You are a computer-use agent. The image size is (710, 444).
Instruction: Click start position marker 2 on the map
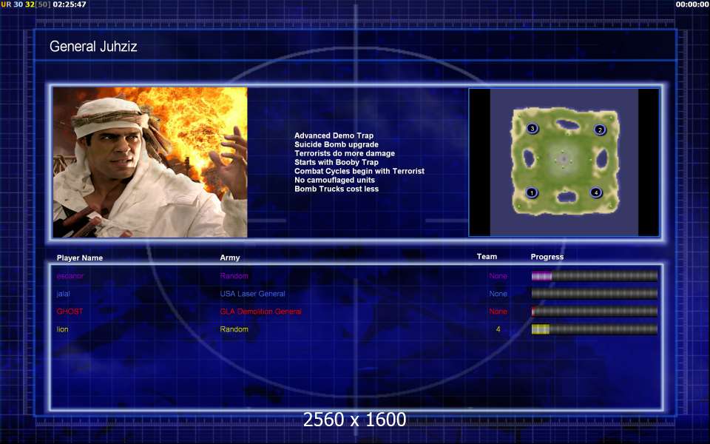point(600,130)
